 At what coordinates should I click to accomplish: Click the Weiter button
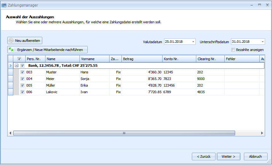228,156
